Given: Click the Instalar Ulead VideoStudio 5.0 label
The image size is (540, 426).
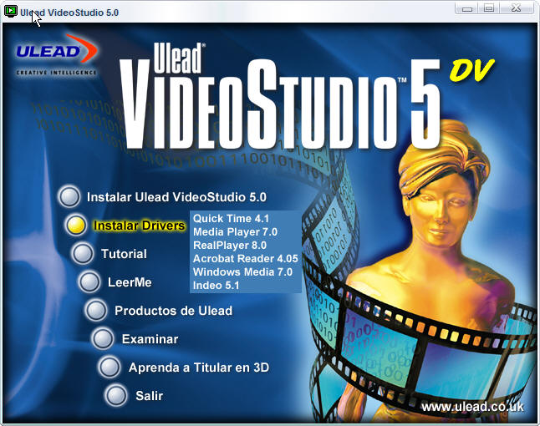Looking at the screenshot, I should coord(176,198).
